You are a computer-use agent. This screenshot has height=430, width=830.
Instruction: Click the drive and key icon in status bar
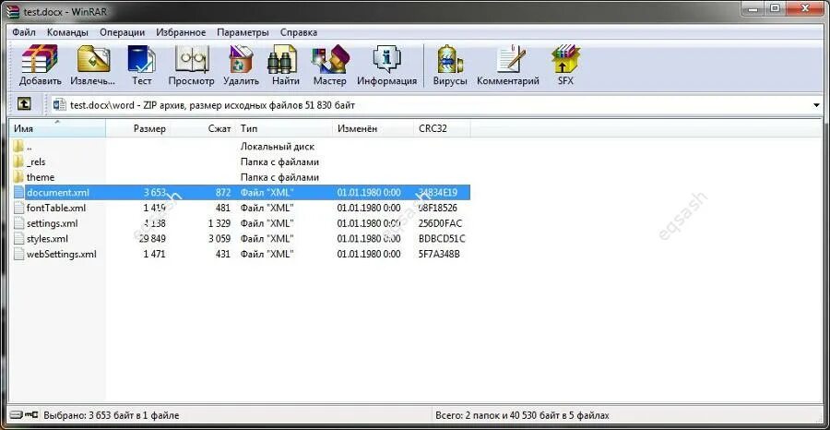(x=24, y=415)
